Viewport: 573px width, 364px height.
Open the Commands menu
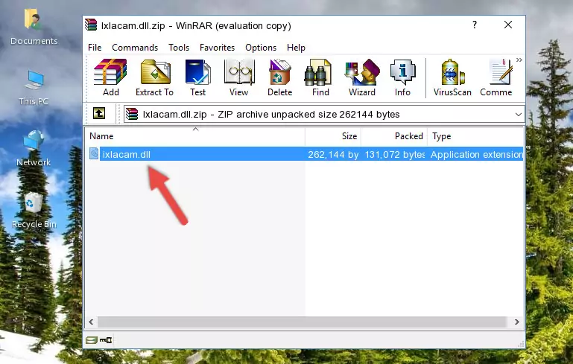tap(135, 48)
